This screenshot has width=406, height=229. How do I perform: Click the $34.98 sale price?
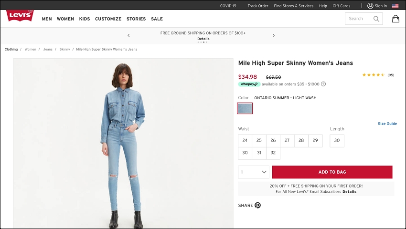tap(247, 77)
